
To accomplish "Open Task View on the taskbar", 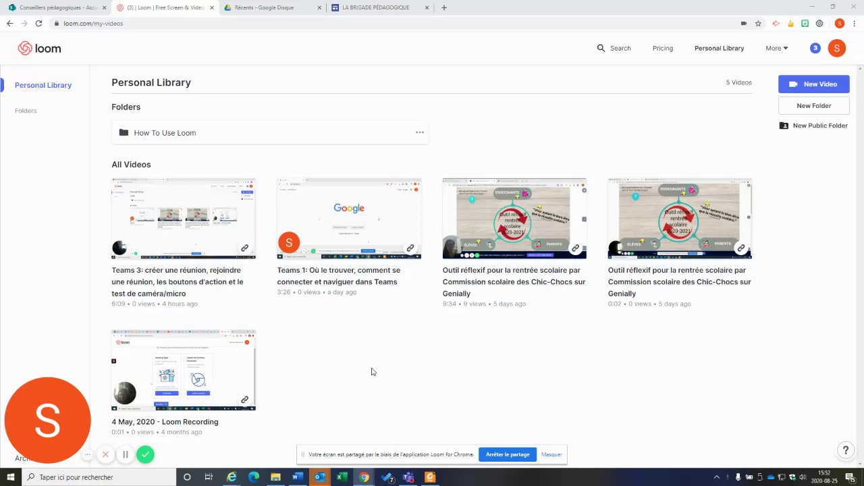I will point(209,477).
